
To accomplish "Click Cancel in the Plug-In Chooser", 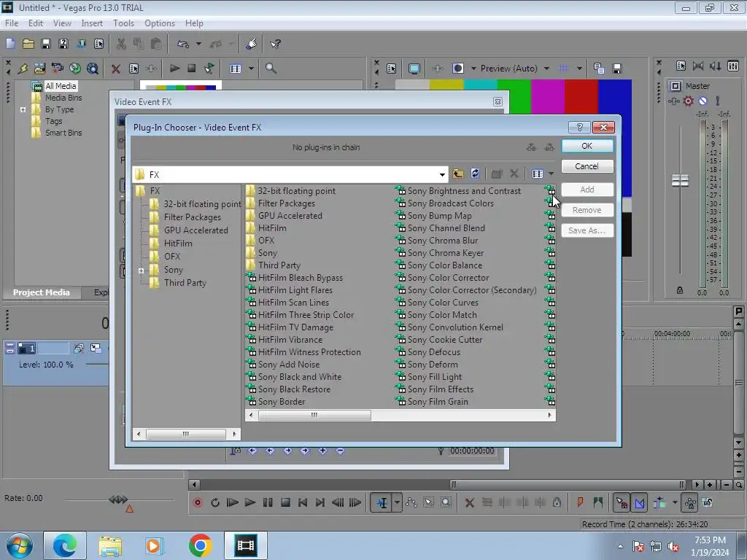I will click(587, 166).
